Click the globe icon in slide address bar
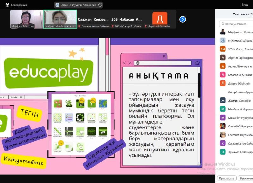The height and width of the screenshot is (183, 253). (x=138, y=63)
